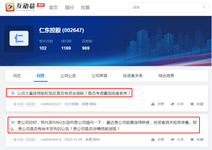This screenshot has height=150, width=212.
Task: Switch to the 动态 tab
Action: (x=17, y=76)
